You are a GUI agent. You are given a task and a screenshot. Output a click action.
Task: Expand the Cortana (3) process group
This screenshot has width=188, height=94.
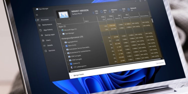[x=68, y=64]
